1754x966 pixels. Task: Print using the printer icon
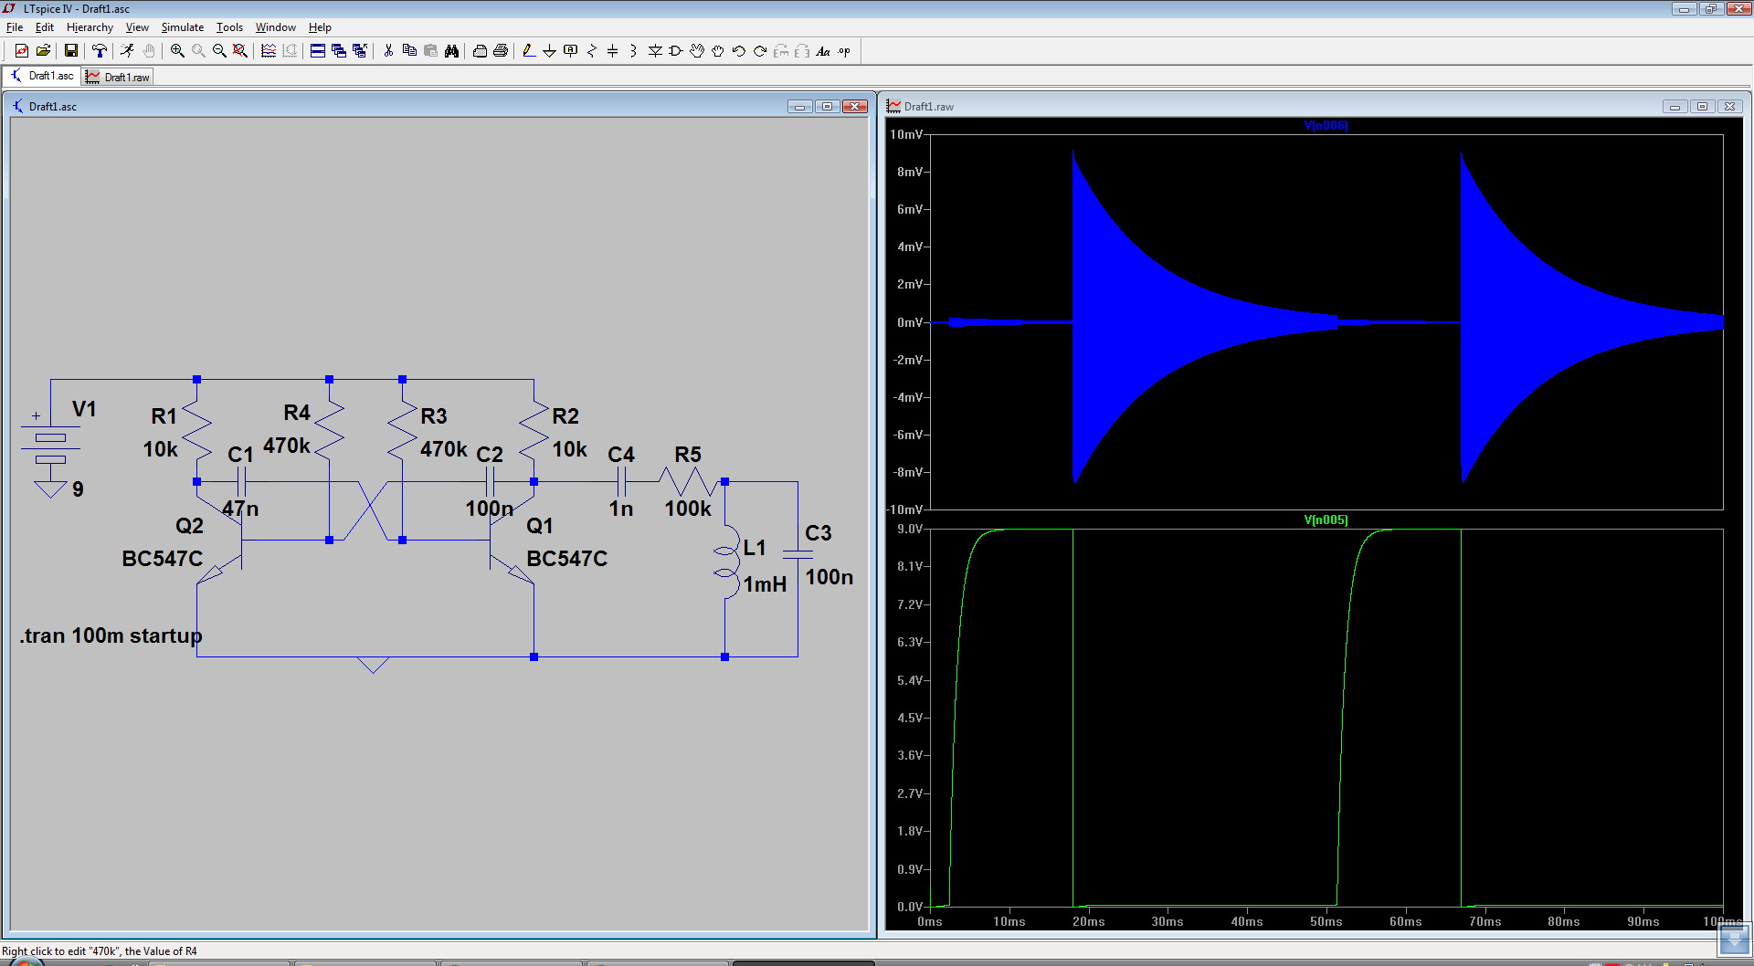(501, 51)
